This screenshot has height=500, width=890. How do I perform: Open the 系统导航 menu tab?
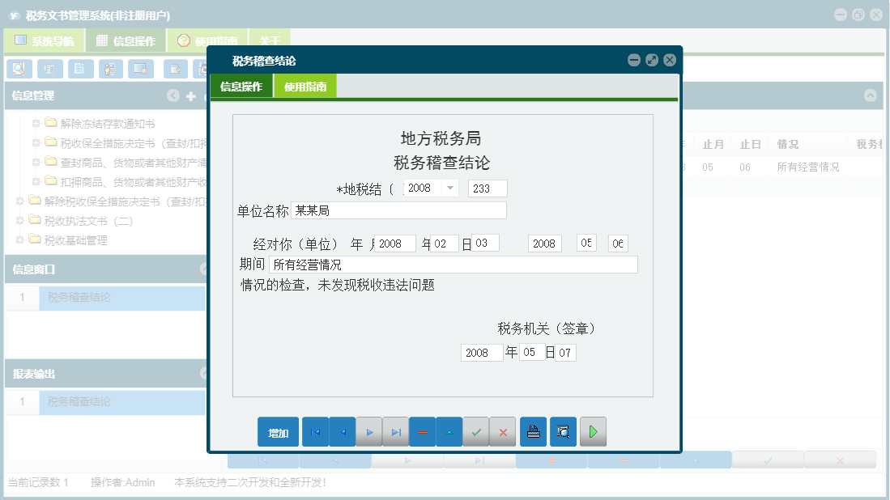click(45, 39)
